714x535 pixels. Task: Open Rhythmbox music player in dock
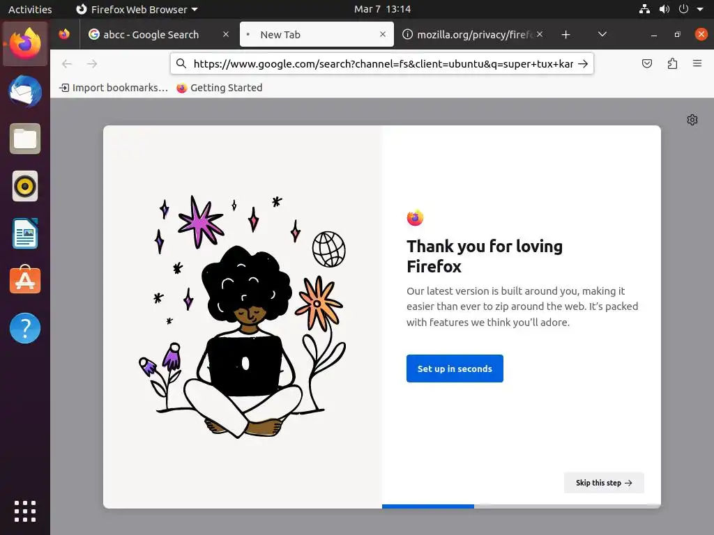25,186
